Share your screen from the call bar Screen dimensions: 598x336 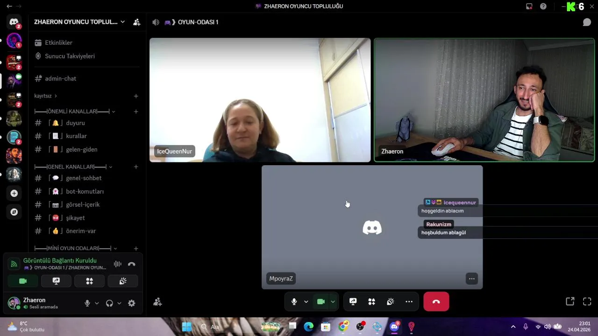[353, 301]
